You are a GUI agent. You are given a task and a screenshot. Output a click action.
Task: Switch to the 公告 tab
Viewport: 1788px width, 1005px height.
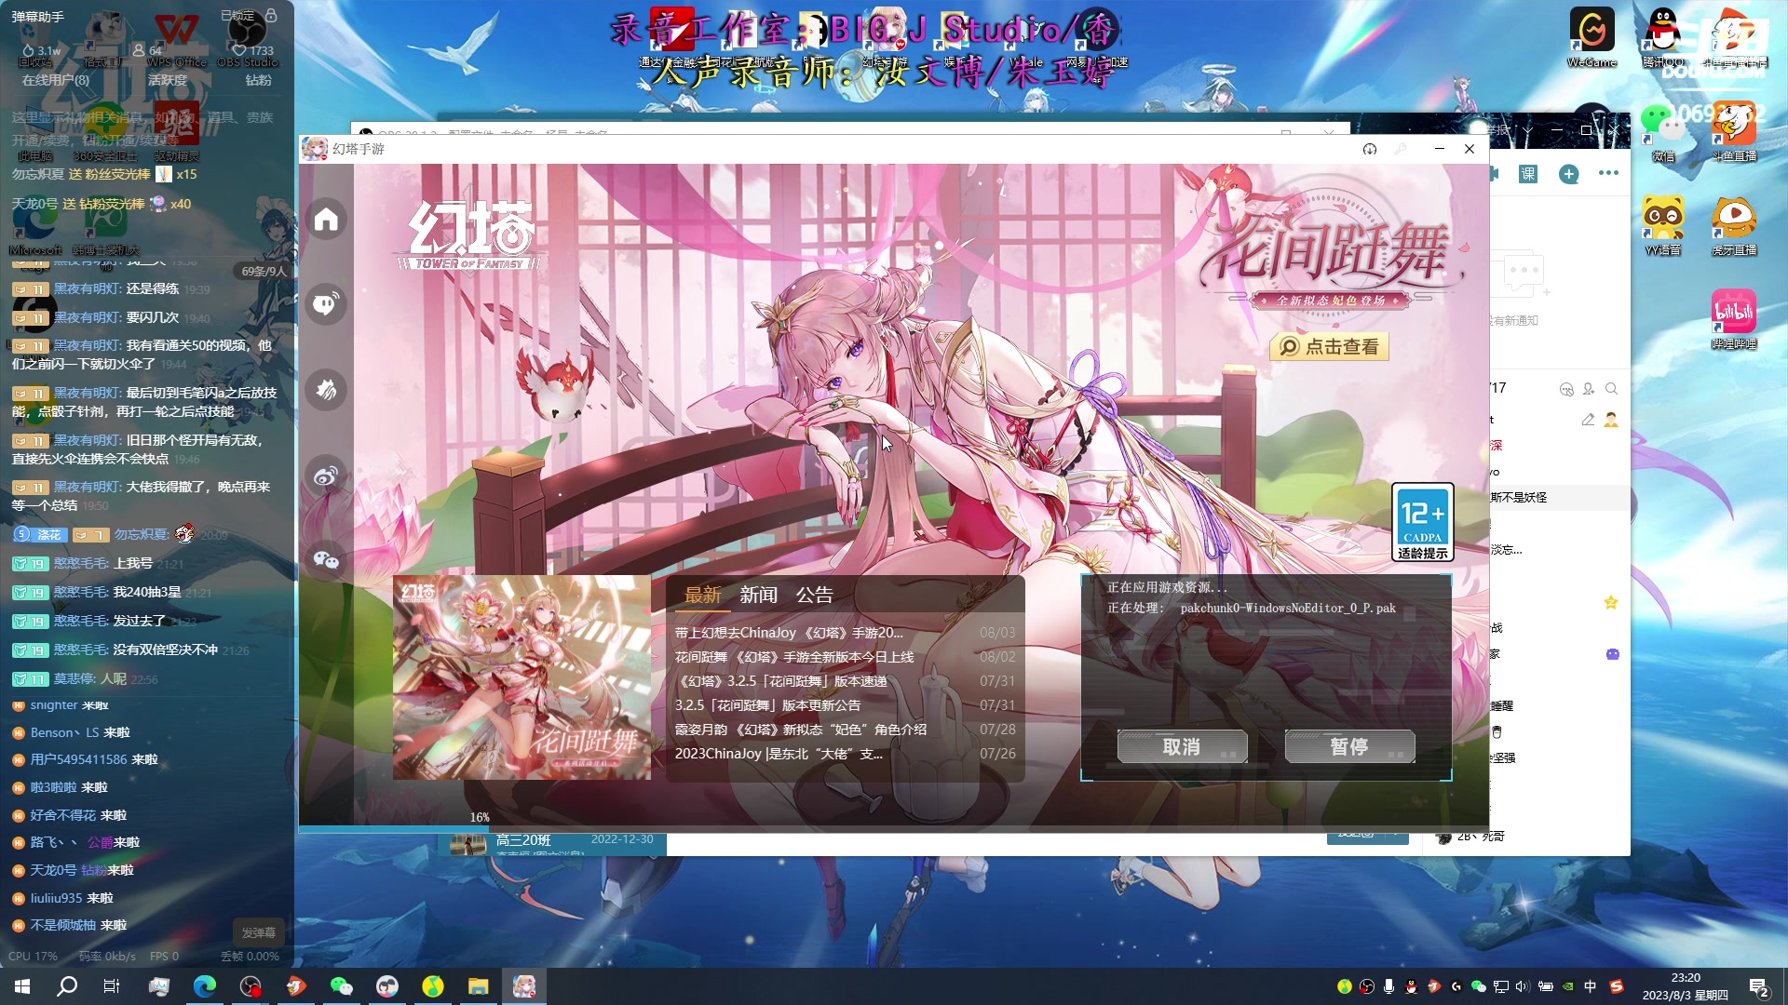pos(815,595)
